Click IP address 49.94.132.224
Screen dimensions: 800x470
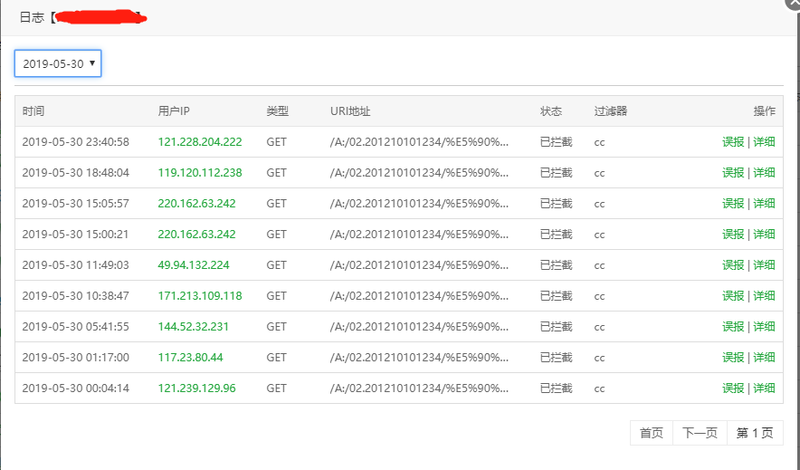(x=194, y=264)
